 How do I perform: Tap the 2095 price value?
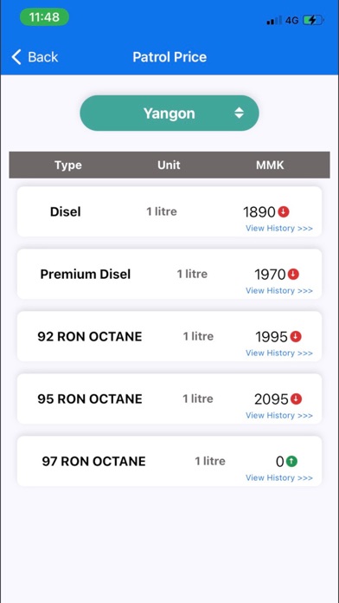point(271,399)
